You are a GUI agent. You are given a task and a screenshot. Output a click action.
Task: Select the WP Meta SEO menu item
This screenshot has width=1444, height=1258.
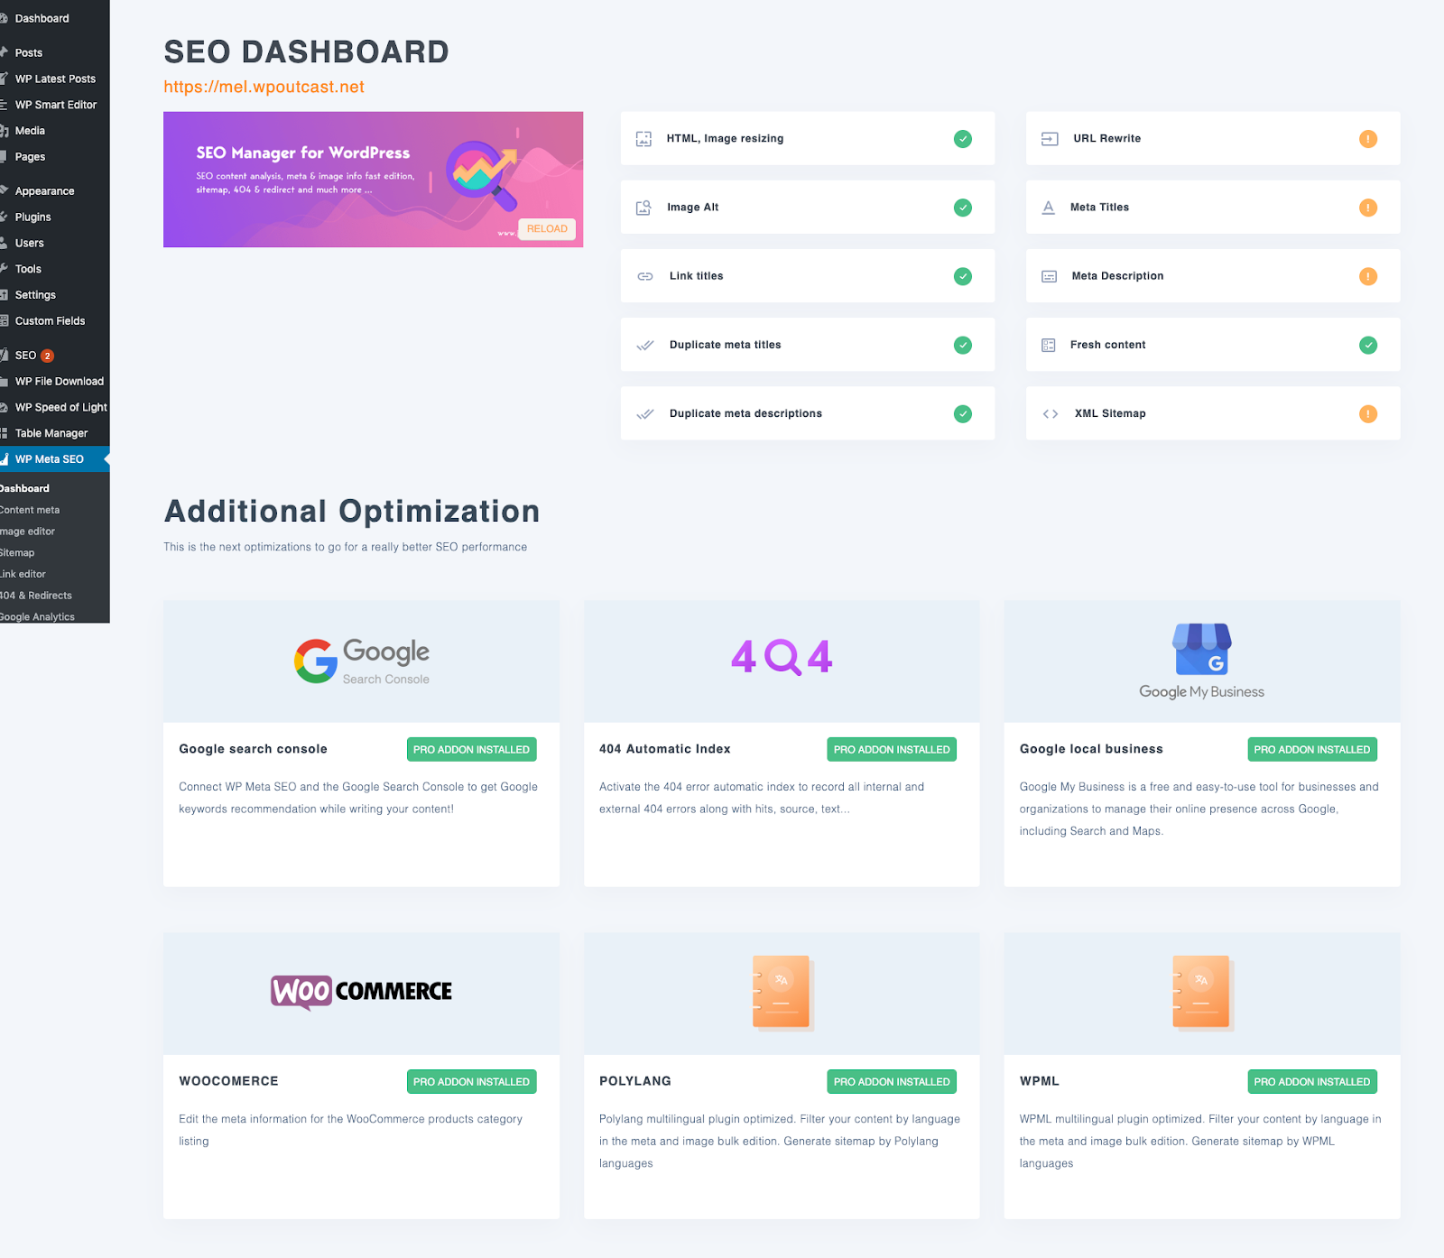pyautogui.click(x=55, y=459)
